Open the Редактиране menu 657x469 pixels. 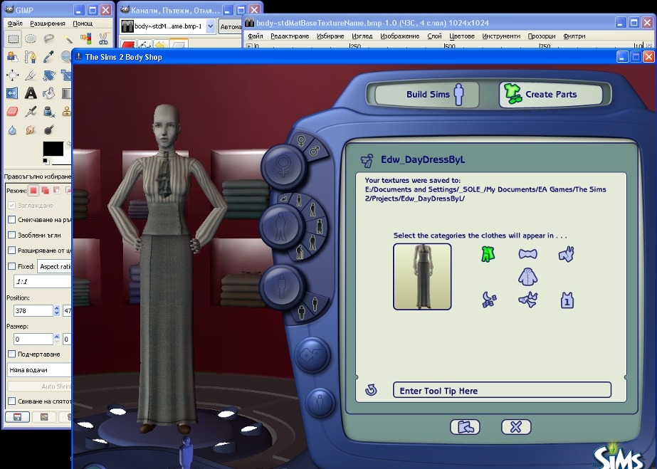290,36
